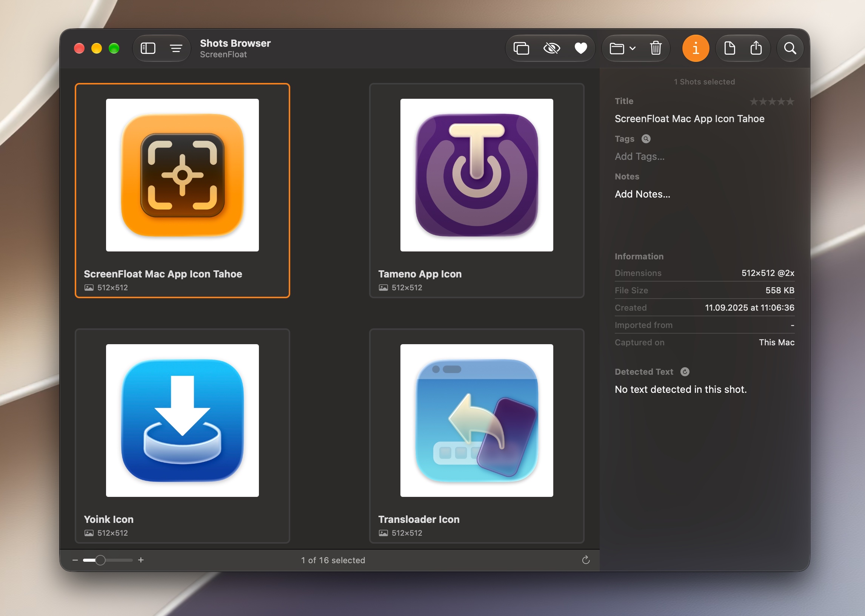The image size is (865, 616).
Task: Click the float shots windows icon
Action: coord(521,48)
